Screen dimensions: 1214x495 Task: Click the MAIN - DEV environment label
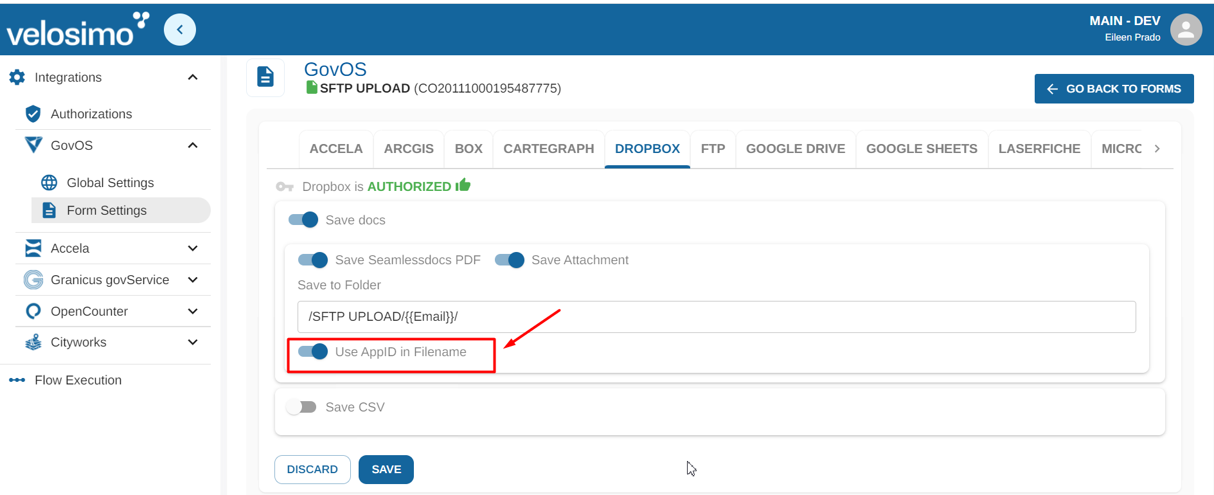click(1125, 21)
